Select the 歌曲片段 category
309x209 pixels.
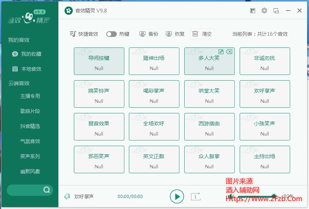(x=30, y=111)
